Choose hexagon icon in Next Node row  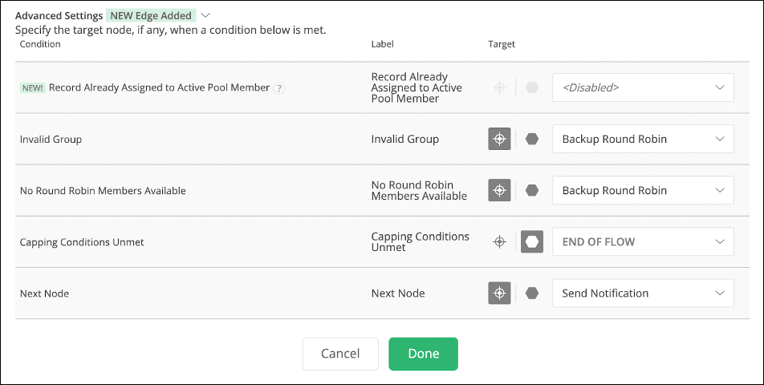tap(531, 293)
